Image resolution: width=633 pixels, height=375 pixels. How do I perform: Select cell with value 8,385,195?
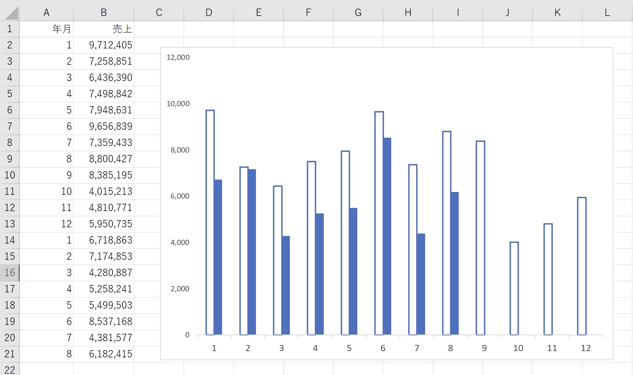(104, 175)
